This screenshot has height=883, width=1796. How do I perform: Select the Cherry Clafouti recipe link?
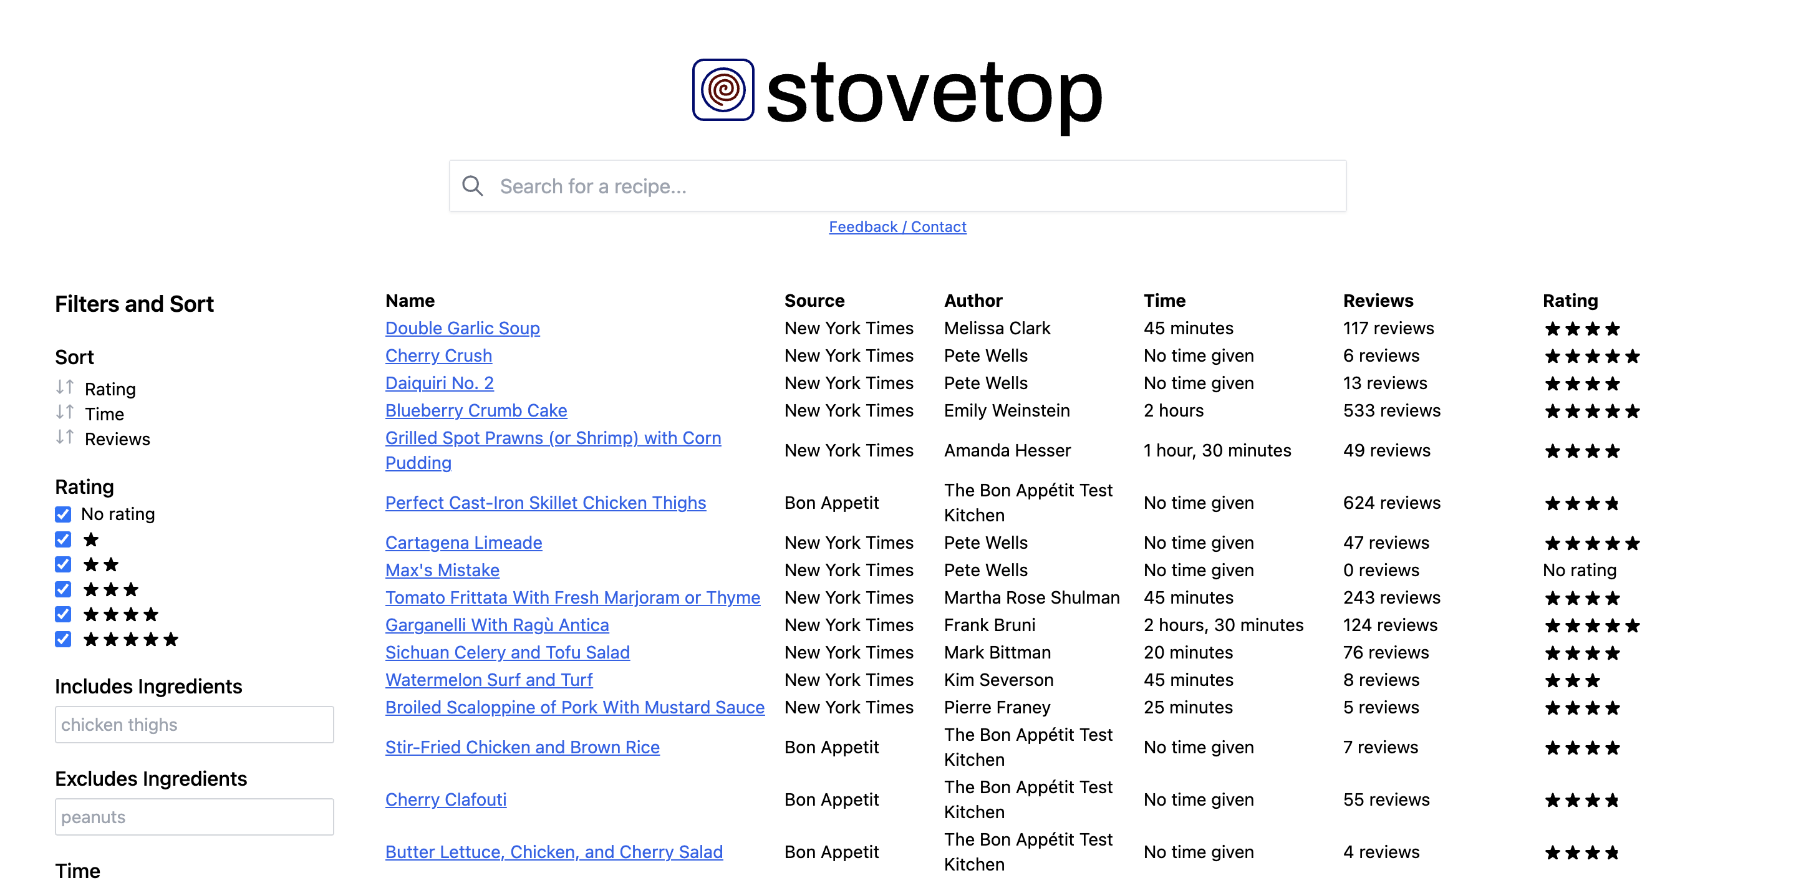pos(445,799)
